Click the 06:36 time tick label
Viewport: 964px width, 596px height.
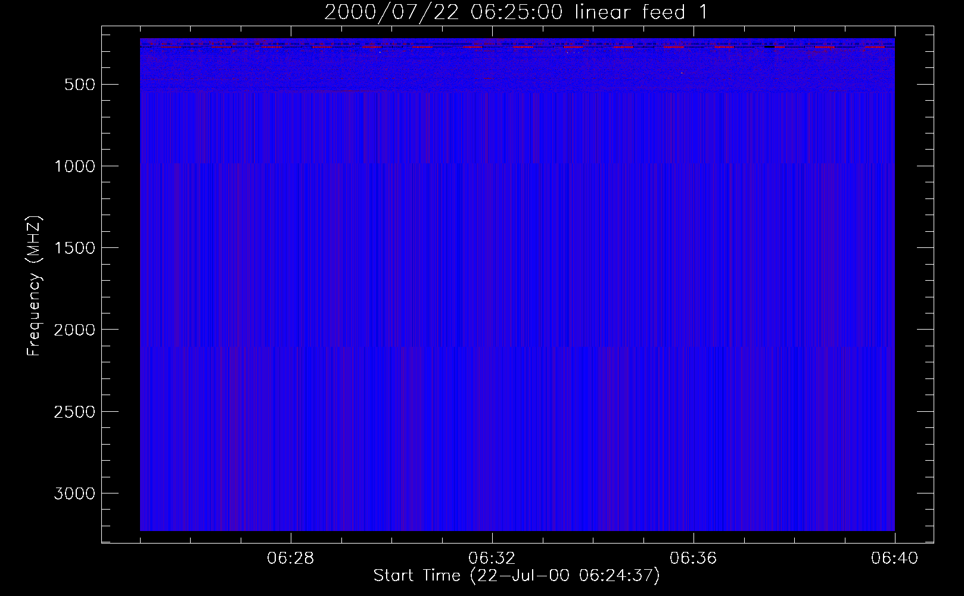pos(694,558)
